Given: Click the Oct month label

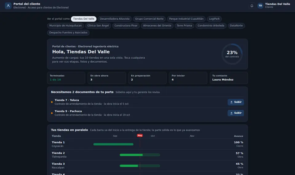Looking at the screenshot, I should click(153, 136).
